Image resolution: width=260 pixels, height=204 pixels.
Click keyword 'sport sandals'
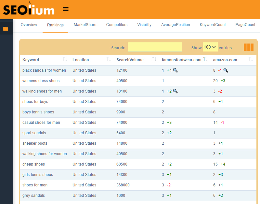point(34,133)
